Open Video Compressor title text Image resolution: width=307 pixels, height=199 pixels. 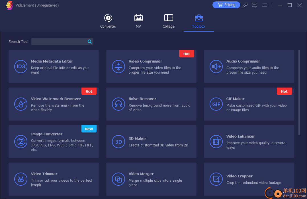[145, 61]
